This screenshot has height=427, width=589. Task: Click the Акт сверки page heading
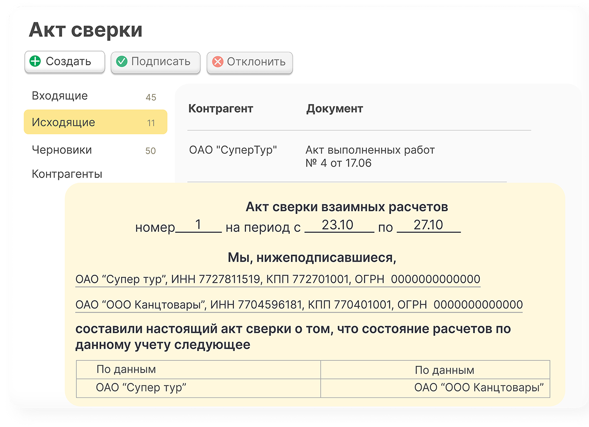click(86, 30)
